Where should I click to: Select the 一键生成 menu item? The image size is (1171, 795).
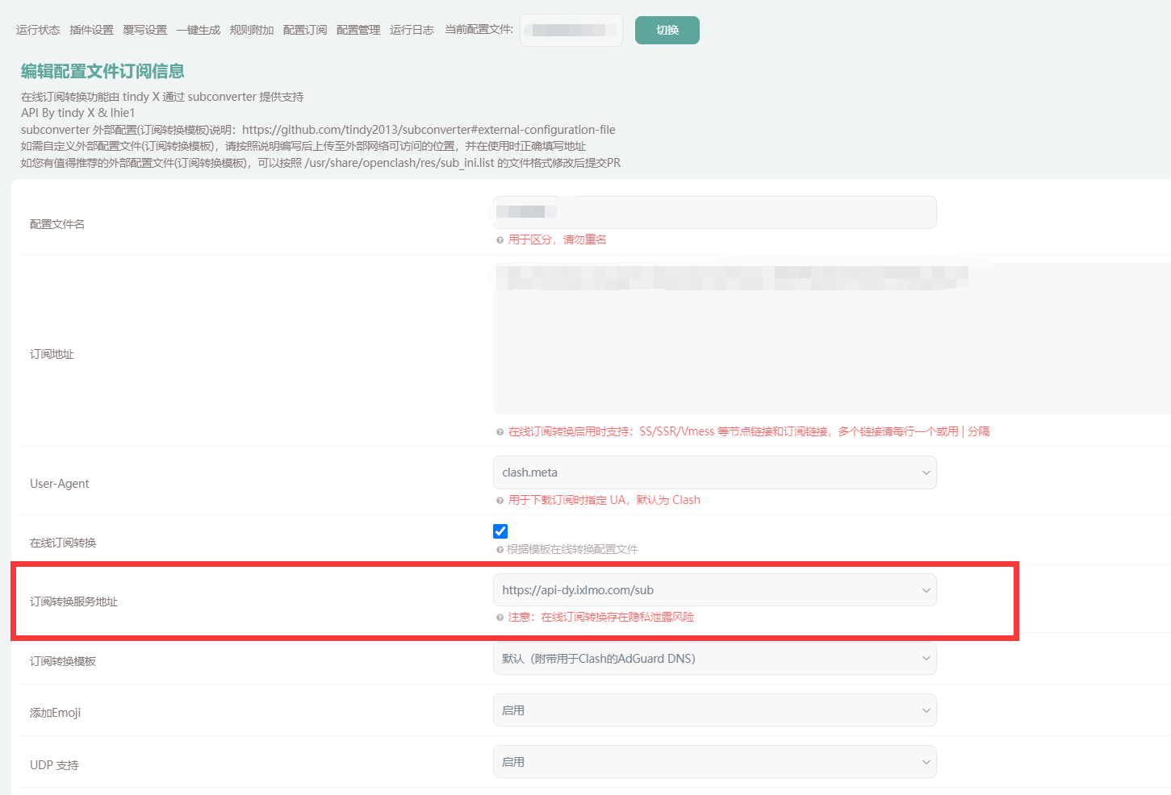click(198, 30)
